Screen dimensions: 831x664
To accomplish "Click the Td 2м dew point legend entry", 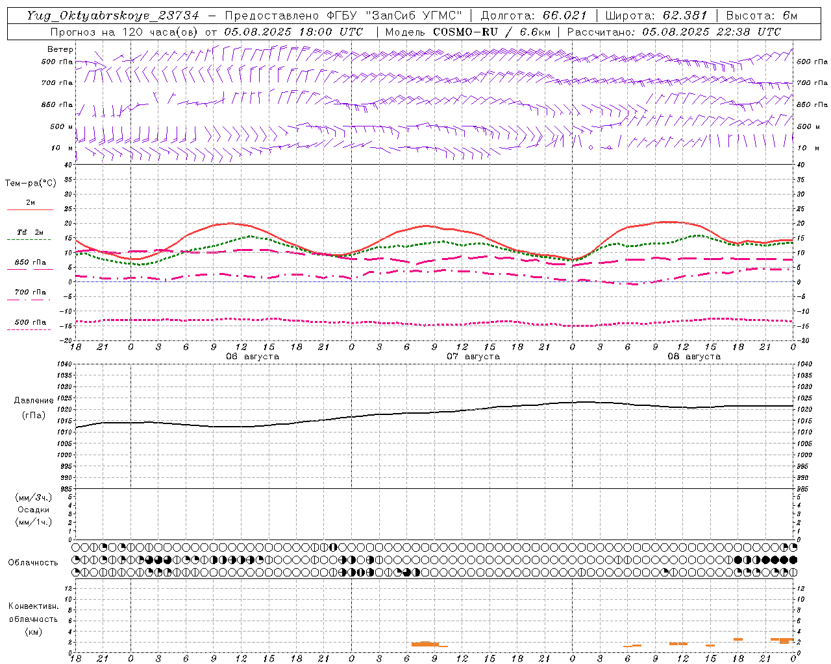I will coord(30,232).
